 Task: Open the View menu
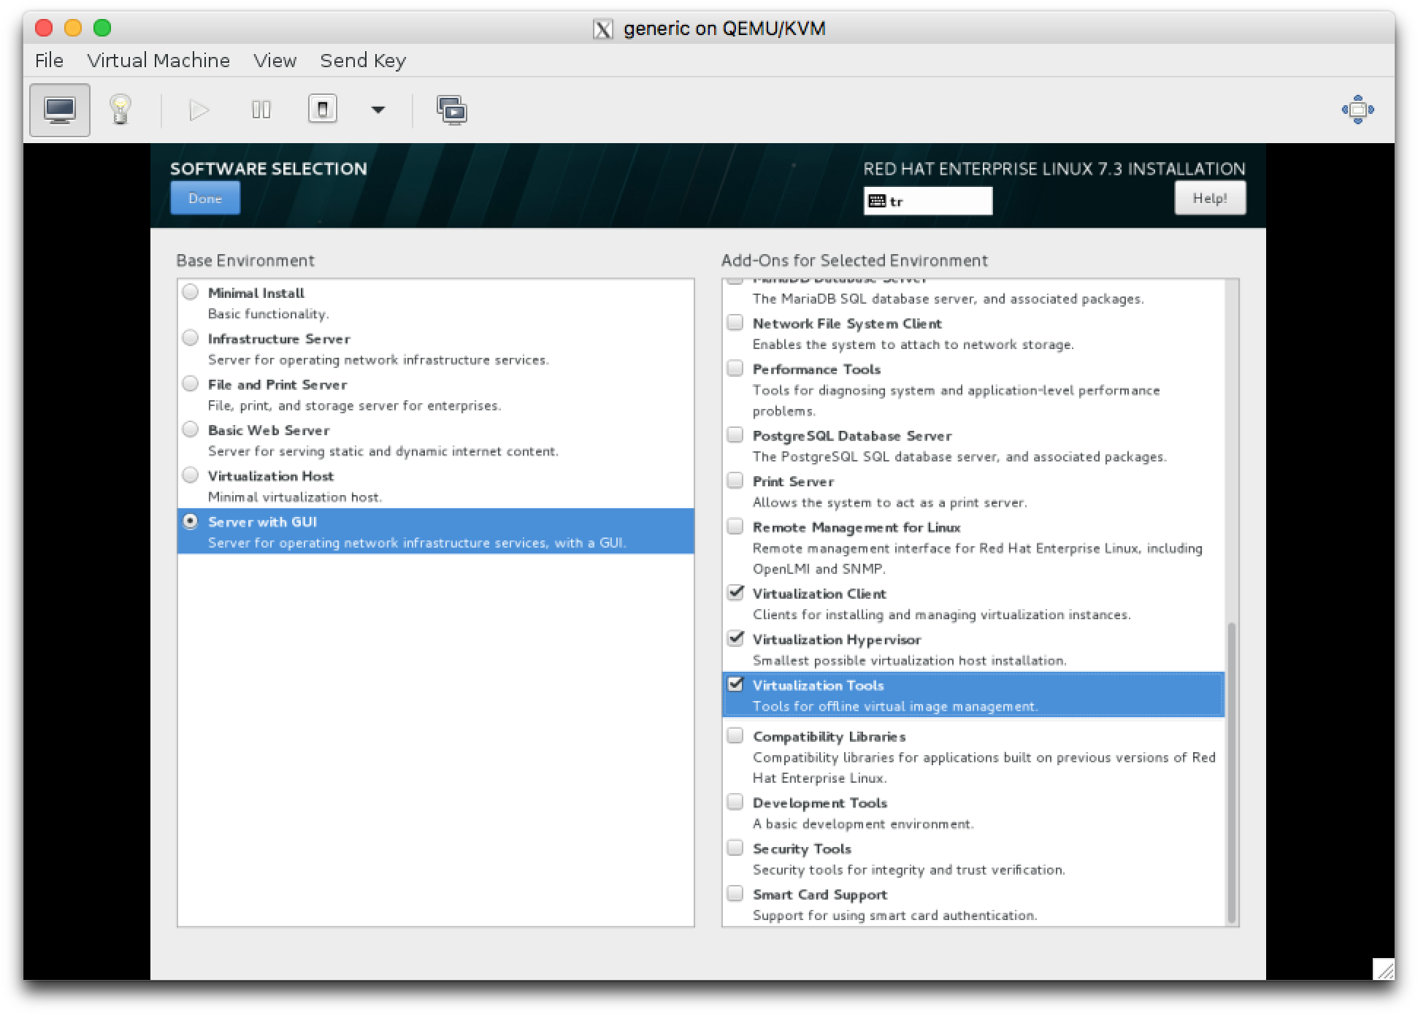point(275,61)
